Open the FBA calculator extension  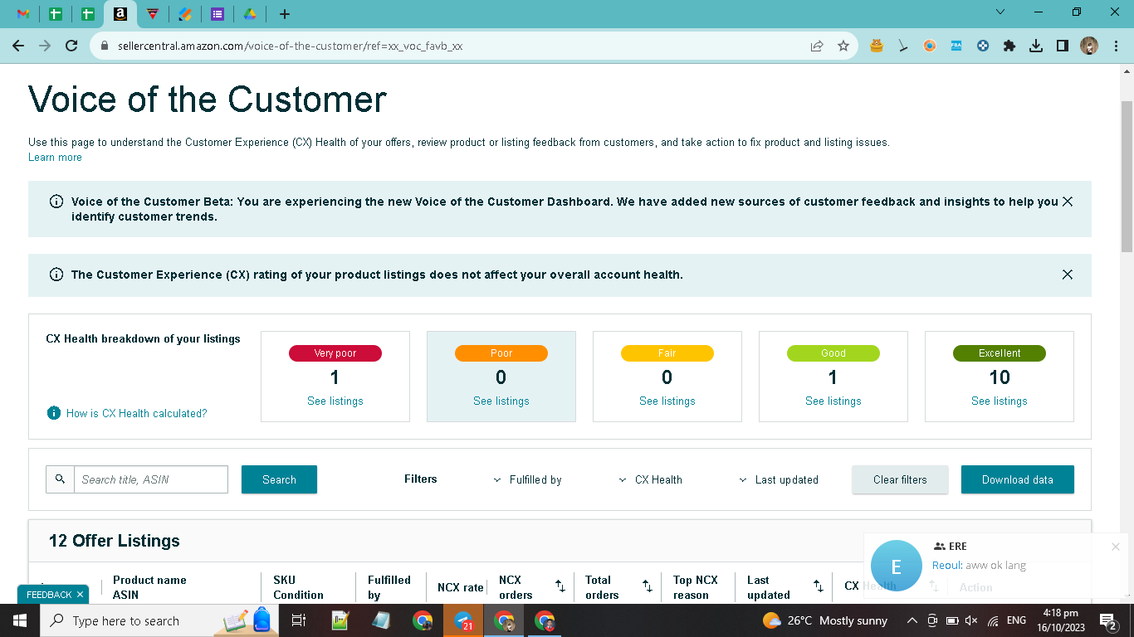pos(956,46)
